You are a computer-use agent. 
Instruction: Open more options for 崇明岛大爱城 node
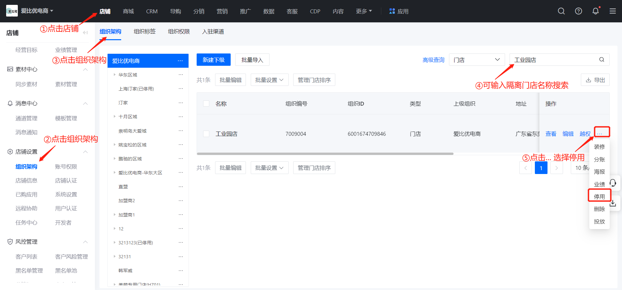coord(181,131)
